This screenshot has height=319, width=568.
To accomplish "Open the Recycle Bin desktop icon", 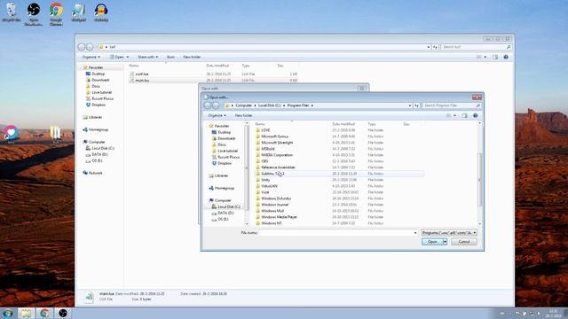I will point(12,12).
